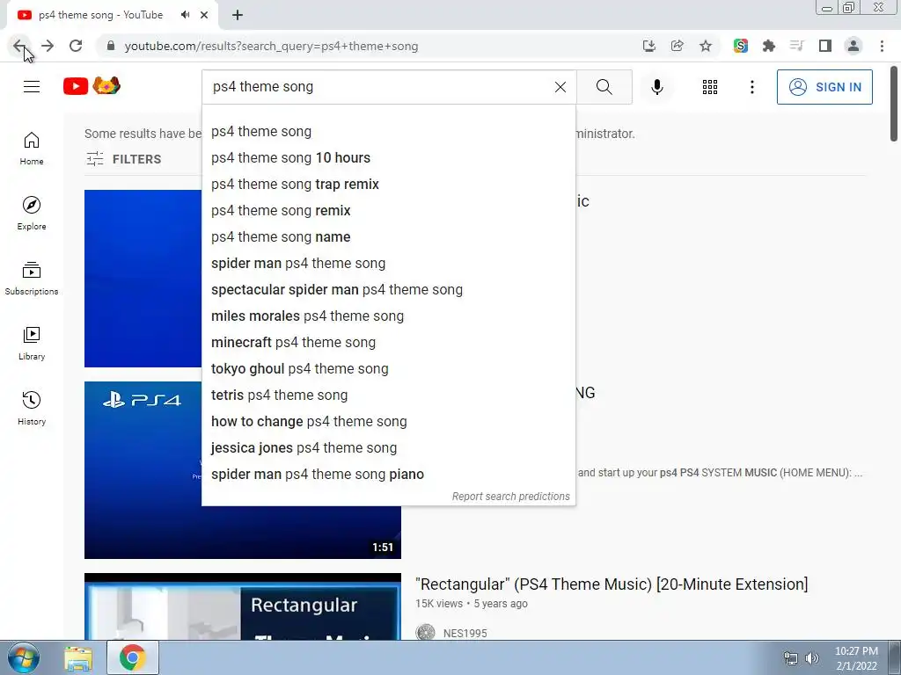Screen dimensions: 901x675
Task: Click Report search predictions link
Action: pyautogui.click(x=511, y=497)
